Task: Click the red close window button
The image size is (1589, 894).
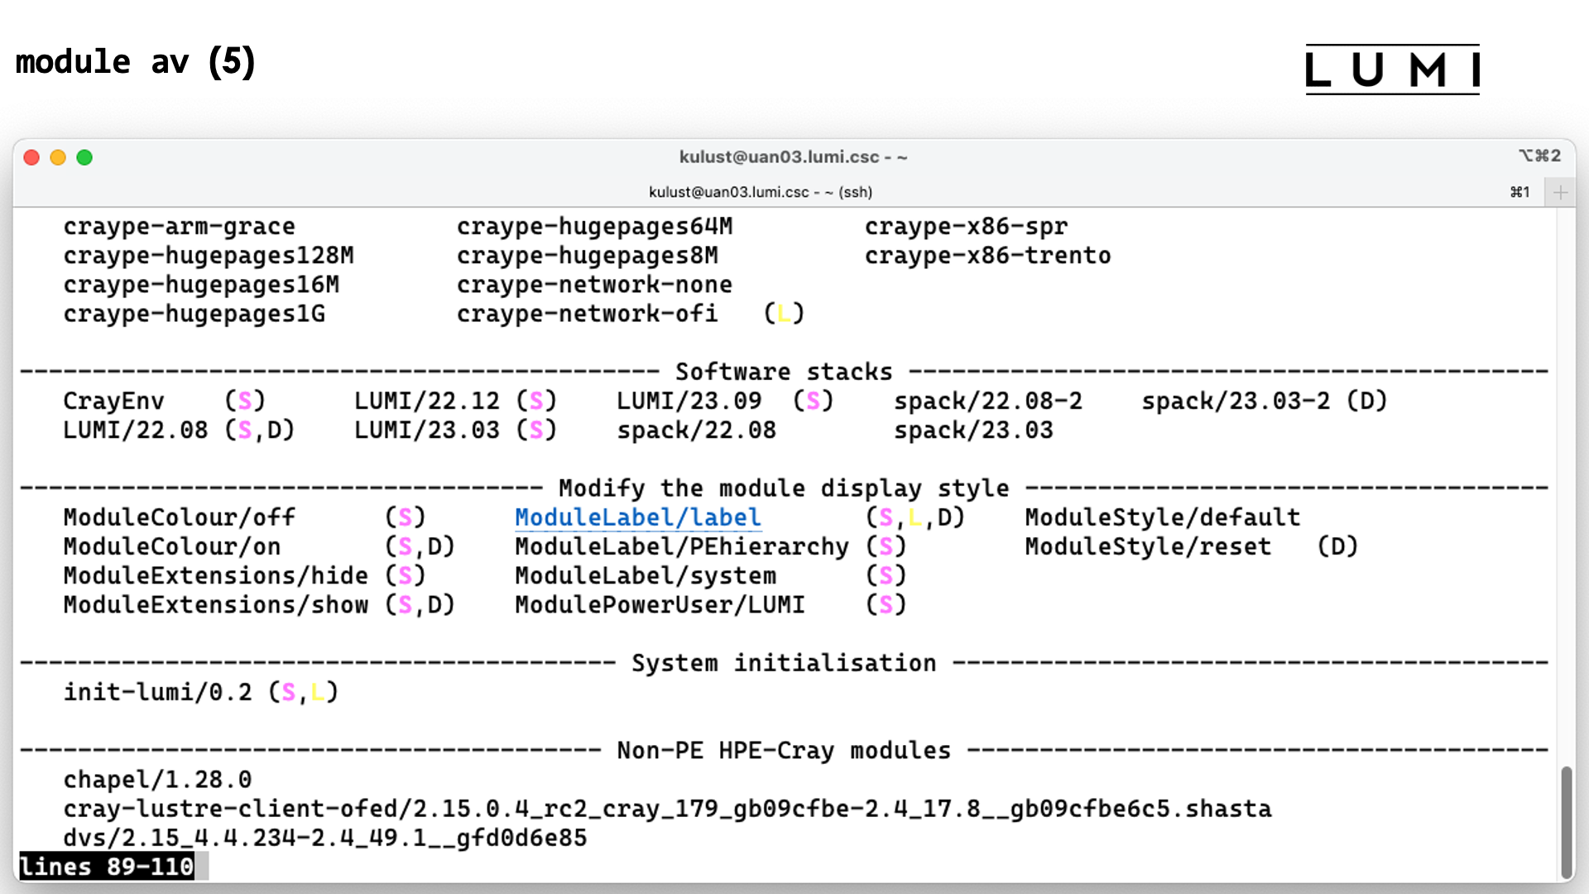Action: [x=31, y=157]
